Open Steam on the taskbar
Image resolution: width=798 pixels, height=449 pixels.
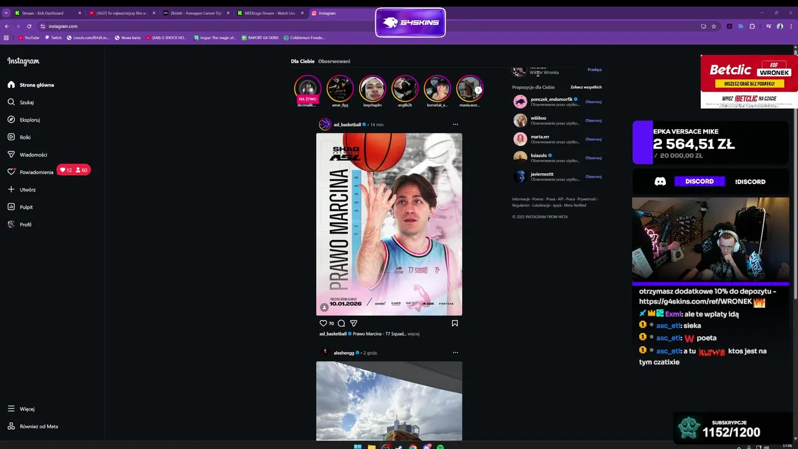(399, 447)
